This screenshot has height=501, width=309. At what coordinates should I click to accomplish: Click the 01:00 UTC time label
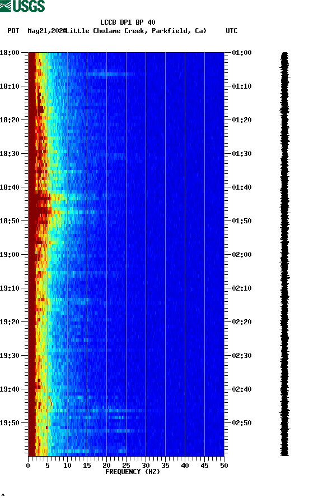tap(242, 52)
